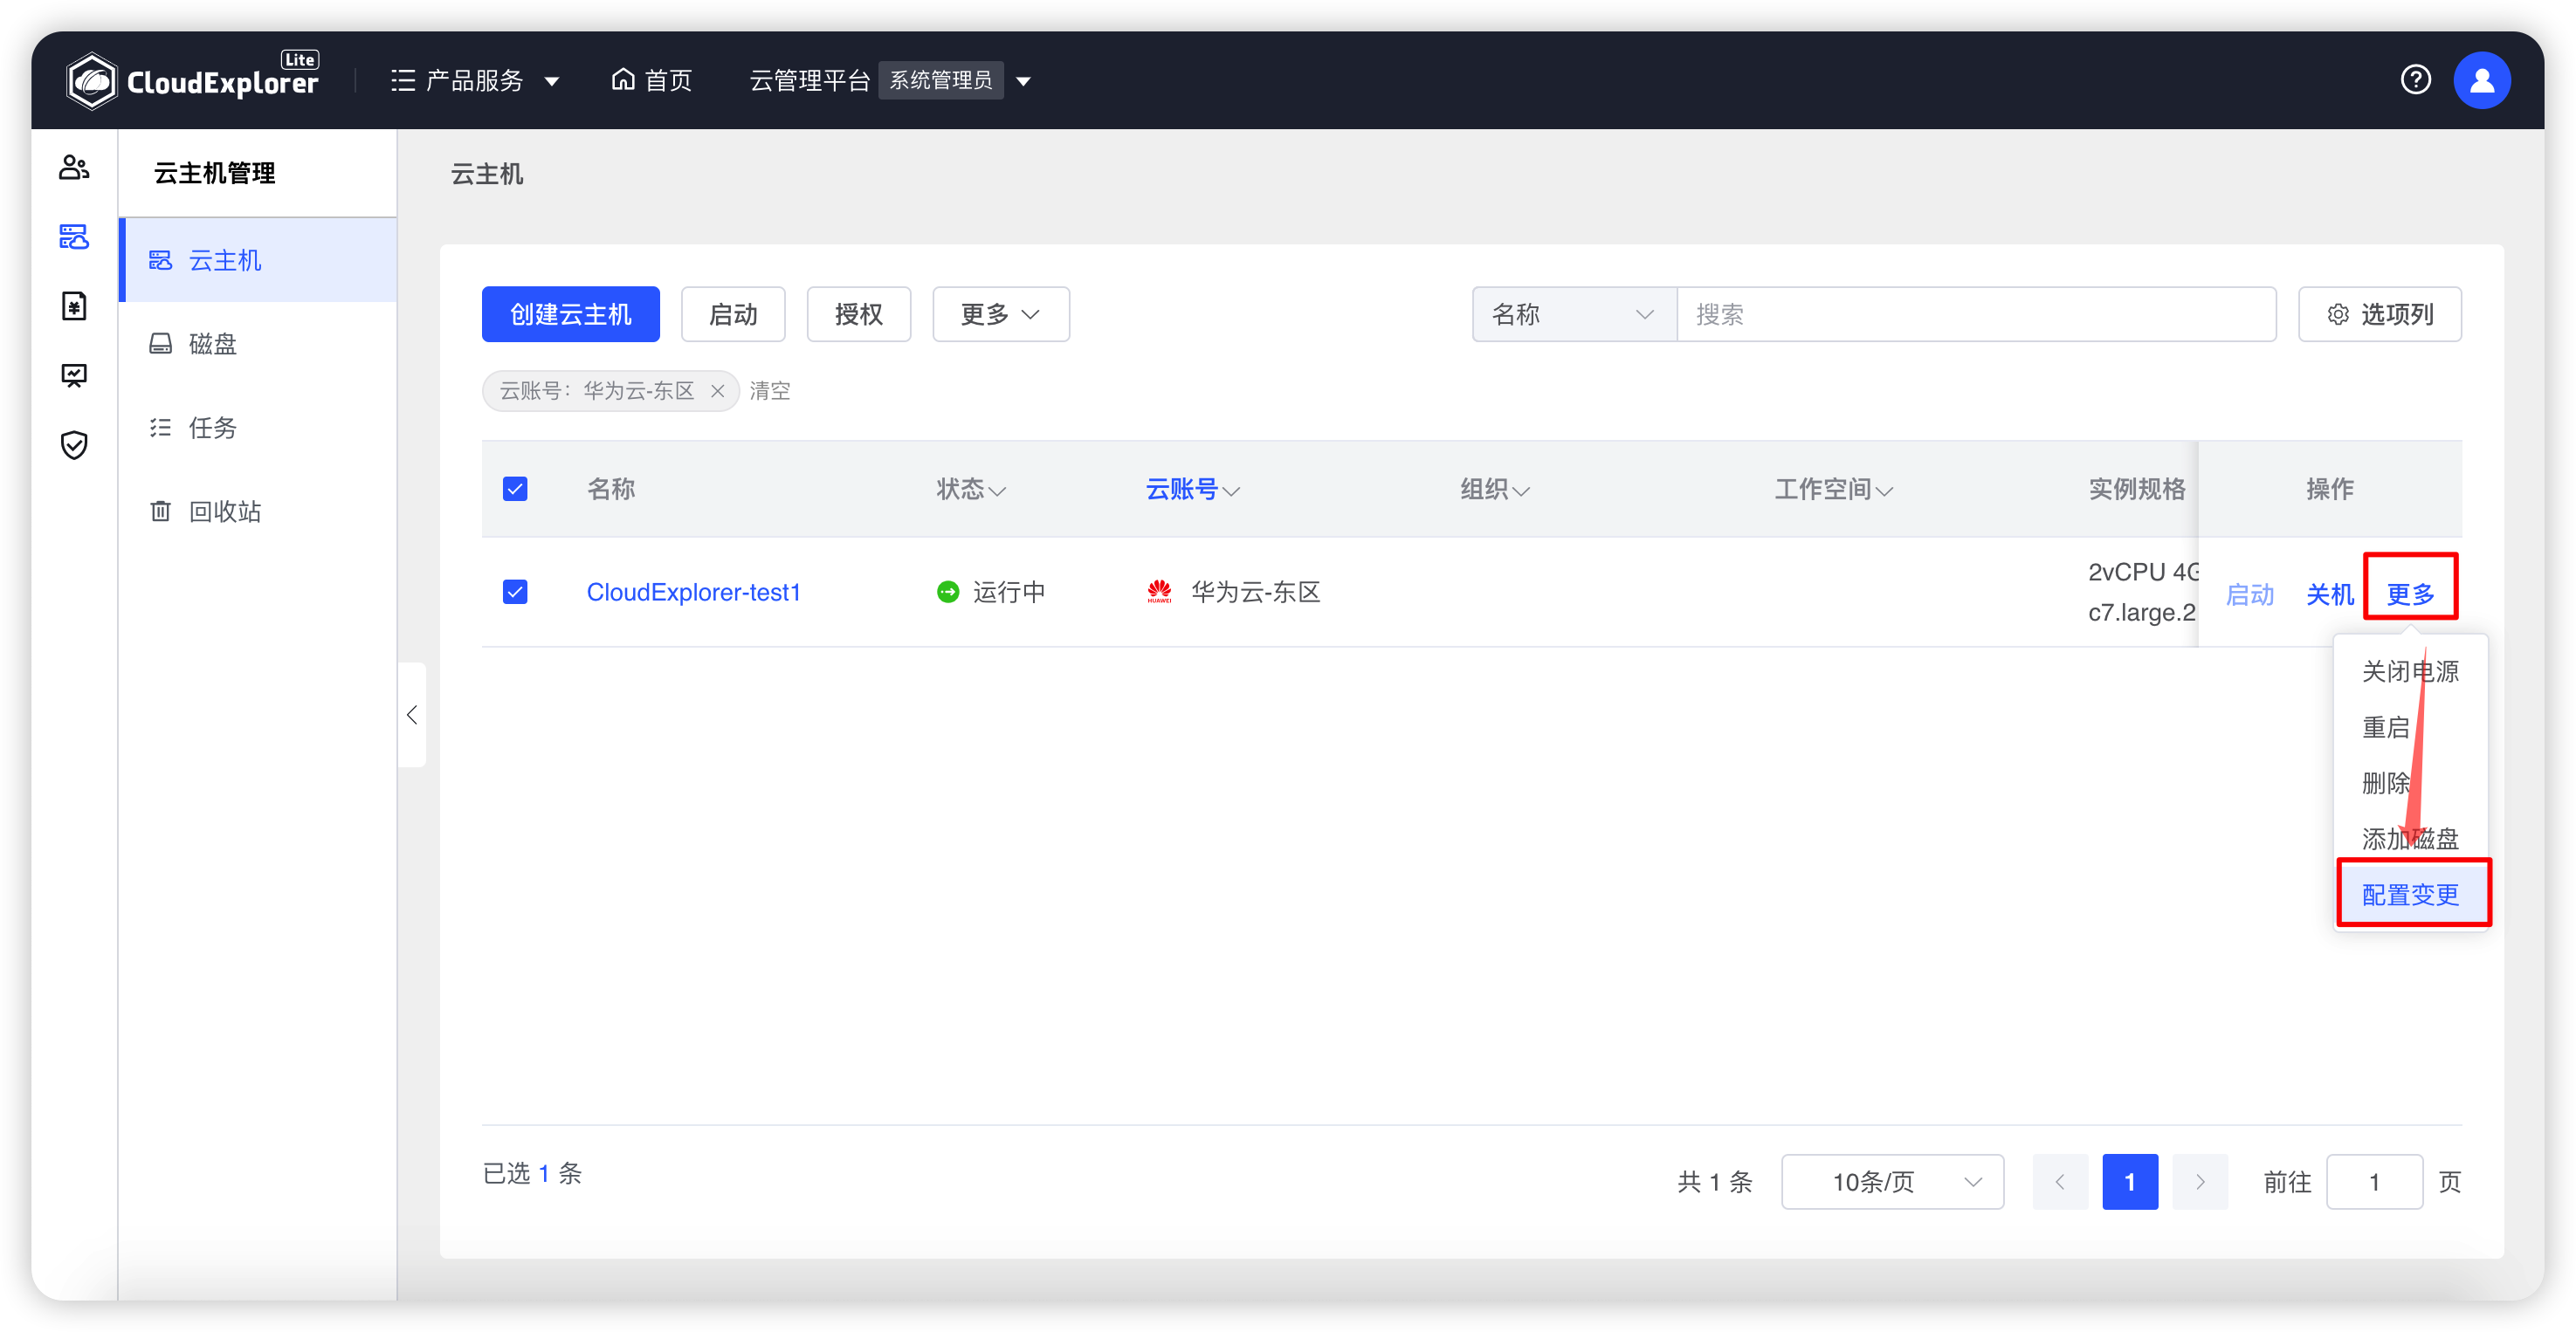Image resolution: width=2576 pixels, height=1332 pixels.
Task: Click the 实例规格 column header
Action: click(x=2136, y=489)
